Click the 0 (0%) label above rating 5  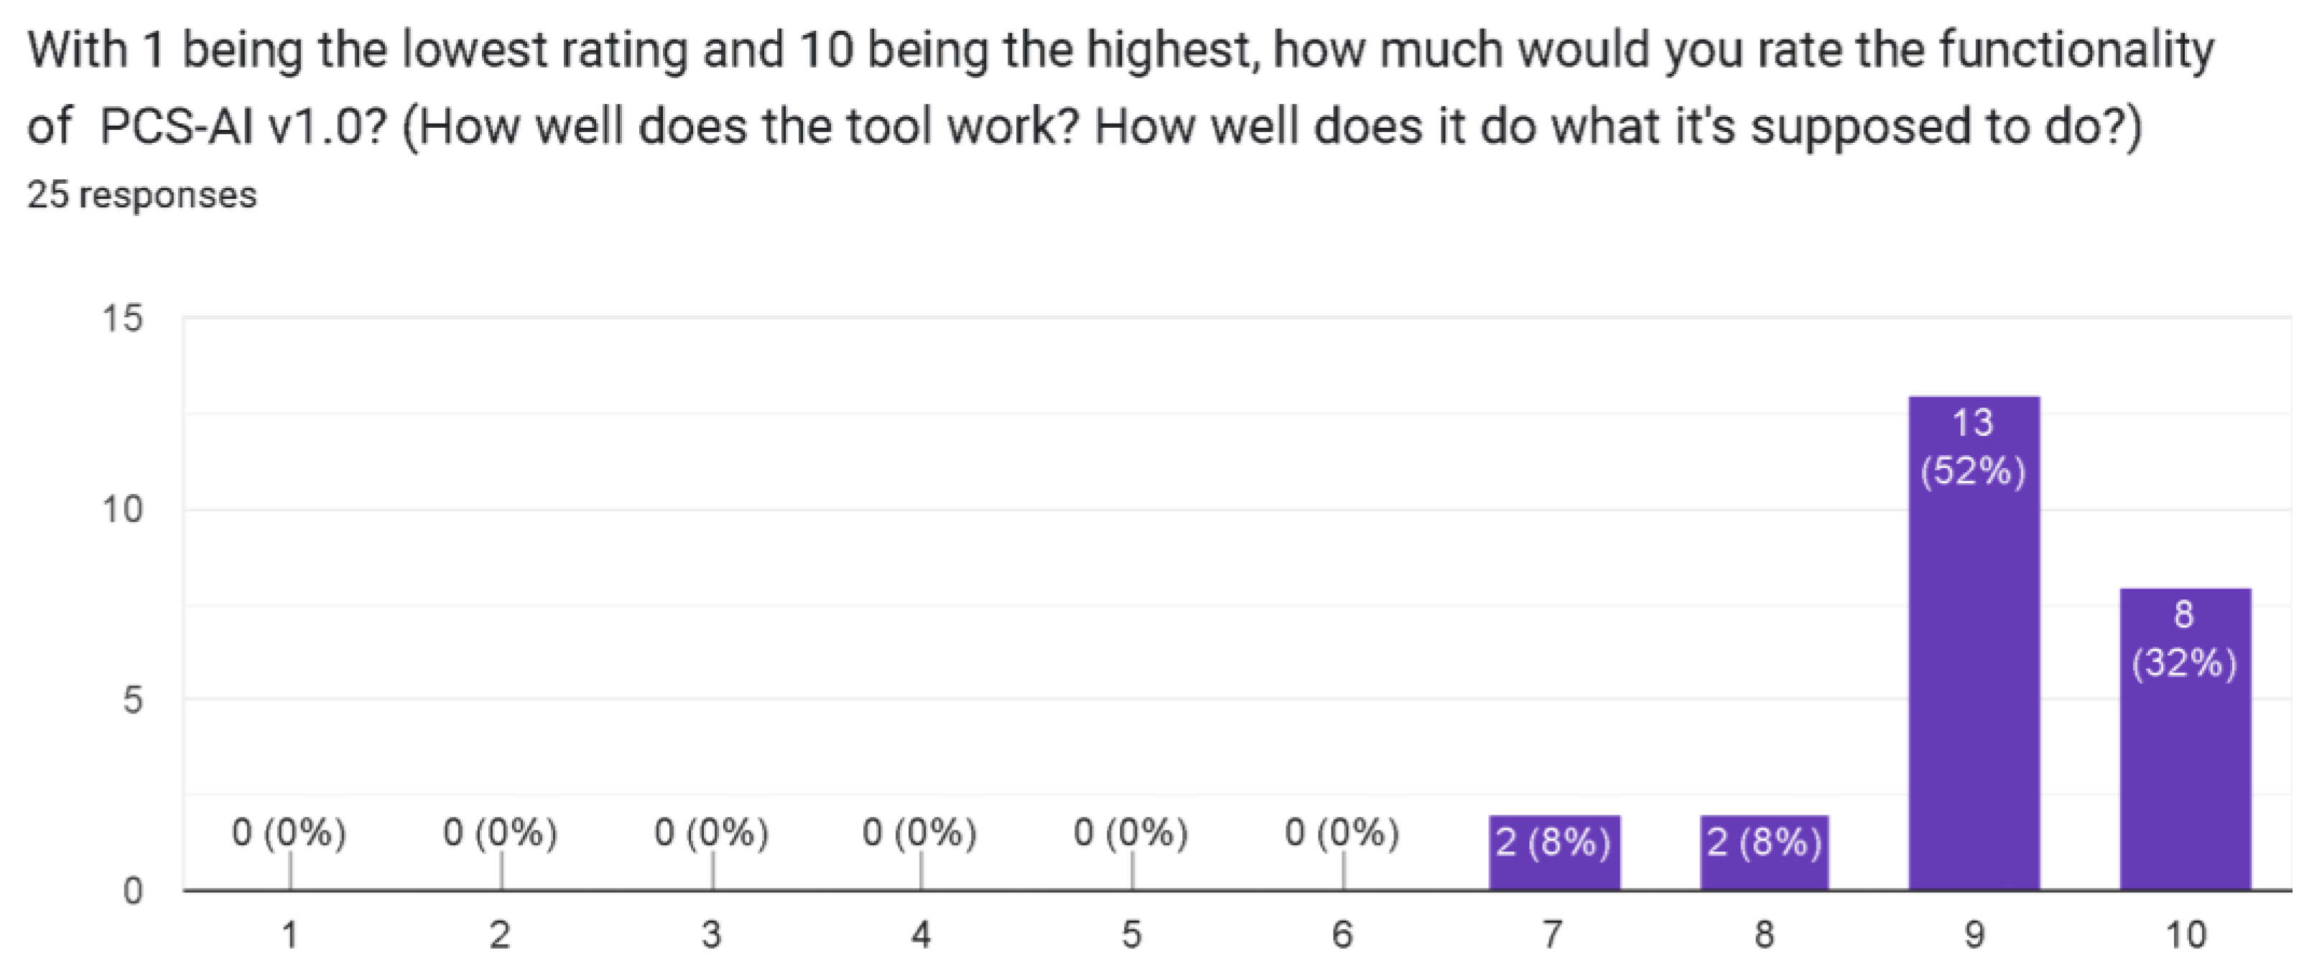click(x=1130, y=833)
